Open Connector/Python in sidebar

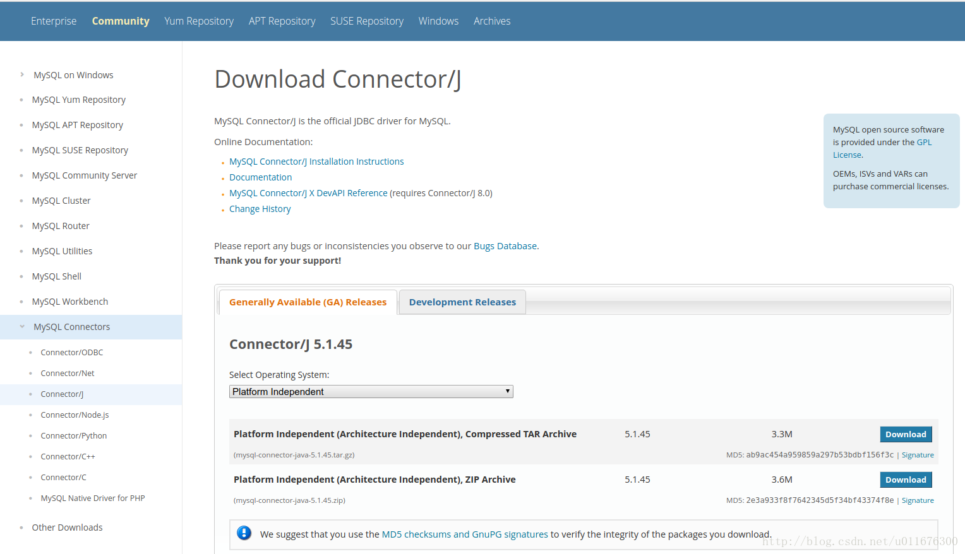pyautogui.click(x=74, y=436)
